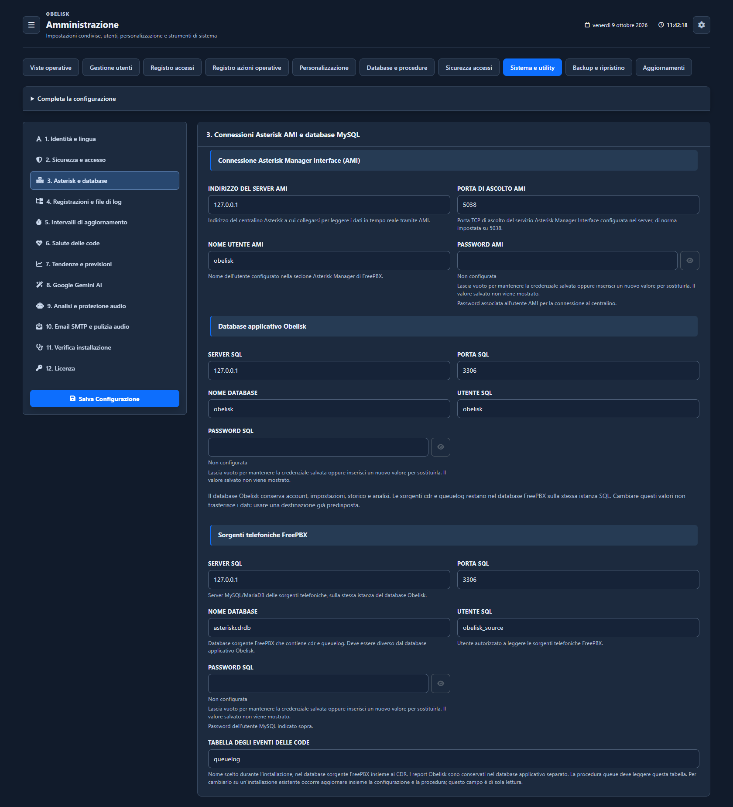Click the key icon for Licenza
Viewport: 733px width, 807px height.
(39, 368)
